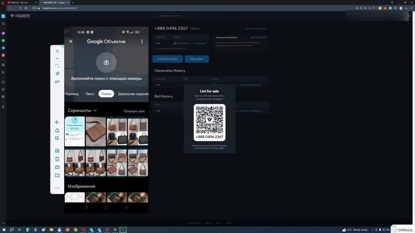415x233 pixels.
Task: Go to the home screen via the emulator sidebar
Action: [57, 130]
